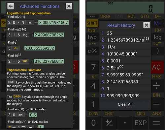Click the e^x result 20.0855369232
This screenshot has height=130, width=165.
tap(40, 48)
